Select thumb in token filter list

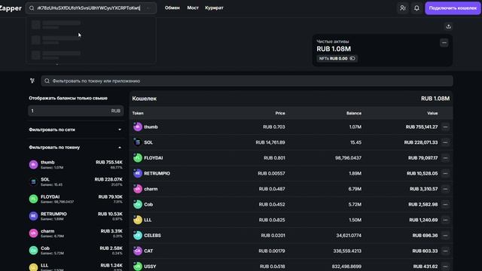tap(75, 164)
